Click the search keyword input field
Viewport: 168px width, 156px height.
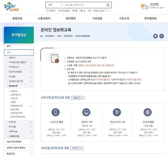[84, 5]
